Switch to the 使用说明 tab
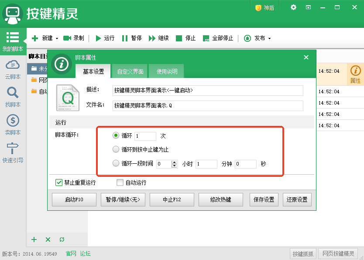The image size is (364, 260). 167,71
